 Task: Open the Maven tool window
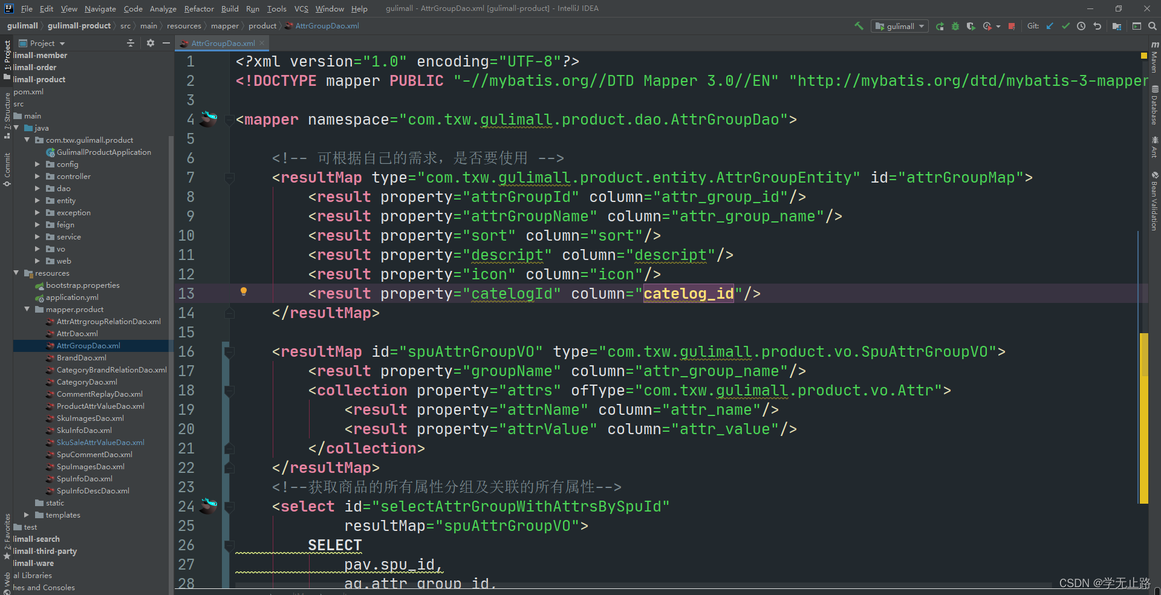1154,57
